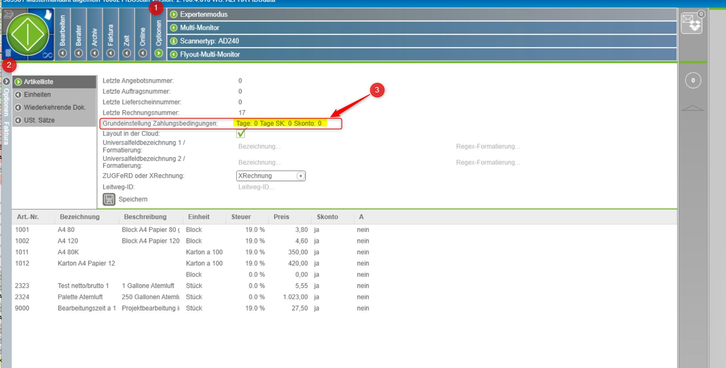This screenshot has width=726, height=368.
Task: Expand the Faktura menu column
Action: point(111,53)
